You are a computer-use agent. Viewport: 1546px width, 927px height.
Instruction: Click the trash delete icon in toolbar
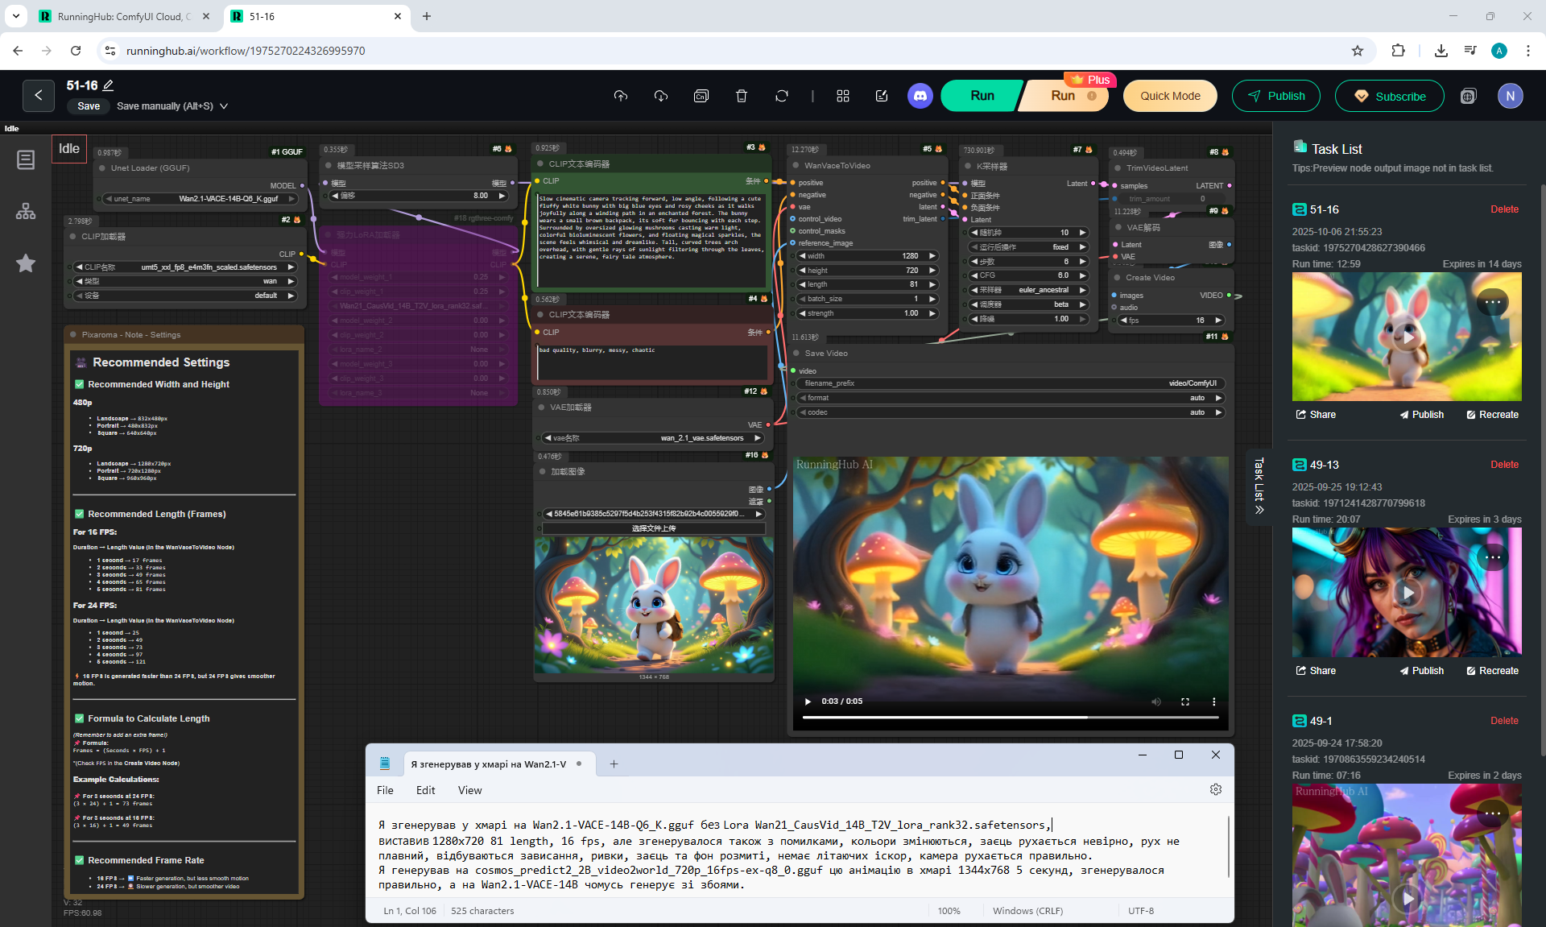tap(742, 96)
